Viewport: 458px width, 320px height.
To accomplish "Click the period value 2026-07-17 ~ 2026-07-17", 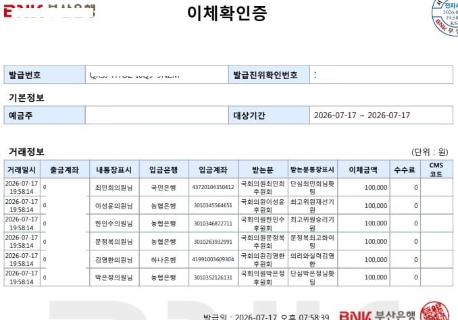I will click(x=362, y=115).
